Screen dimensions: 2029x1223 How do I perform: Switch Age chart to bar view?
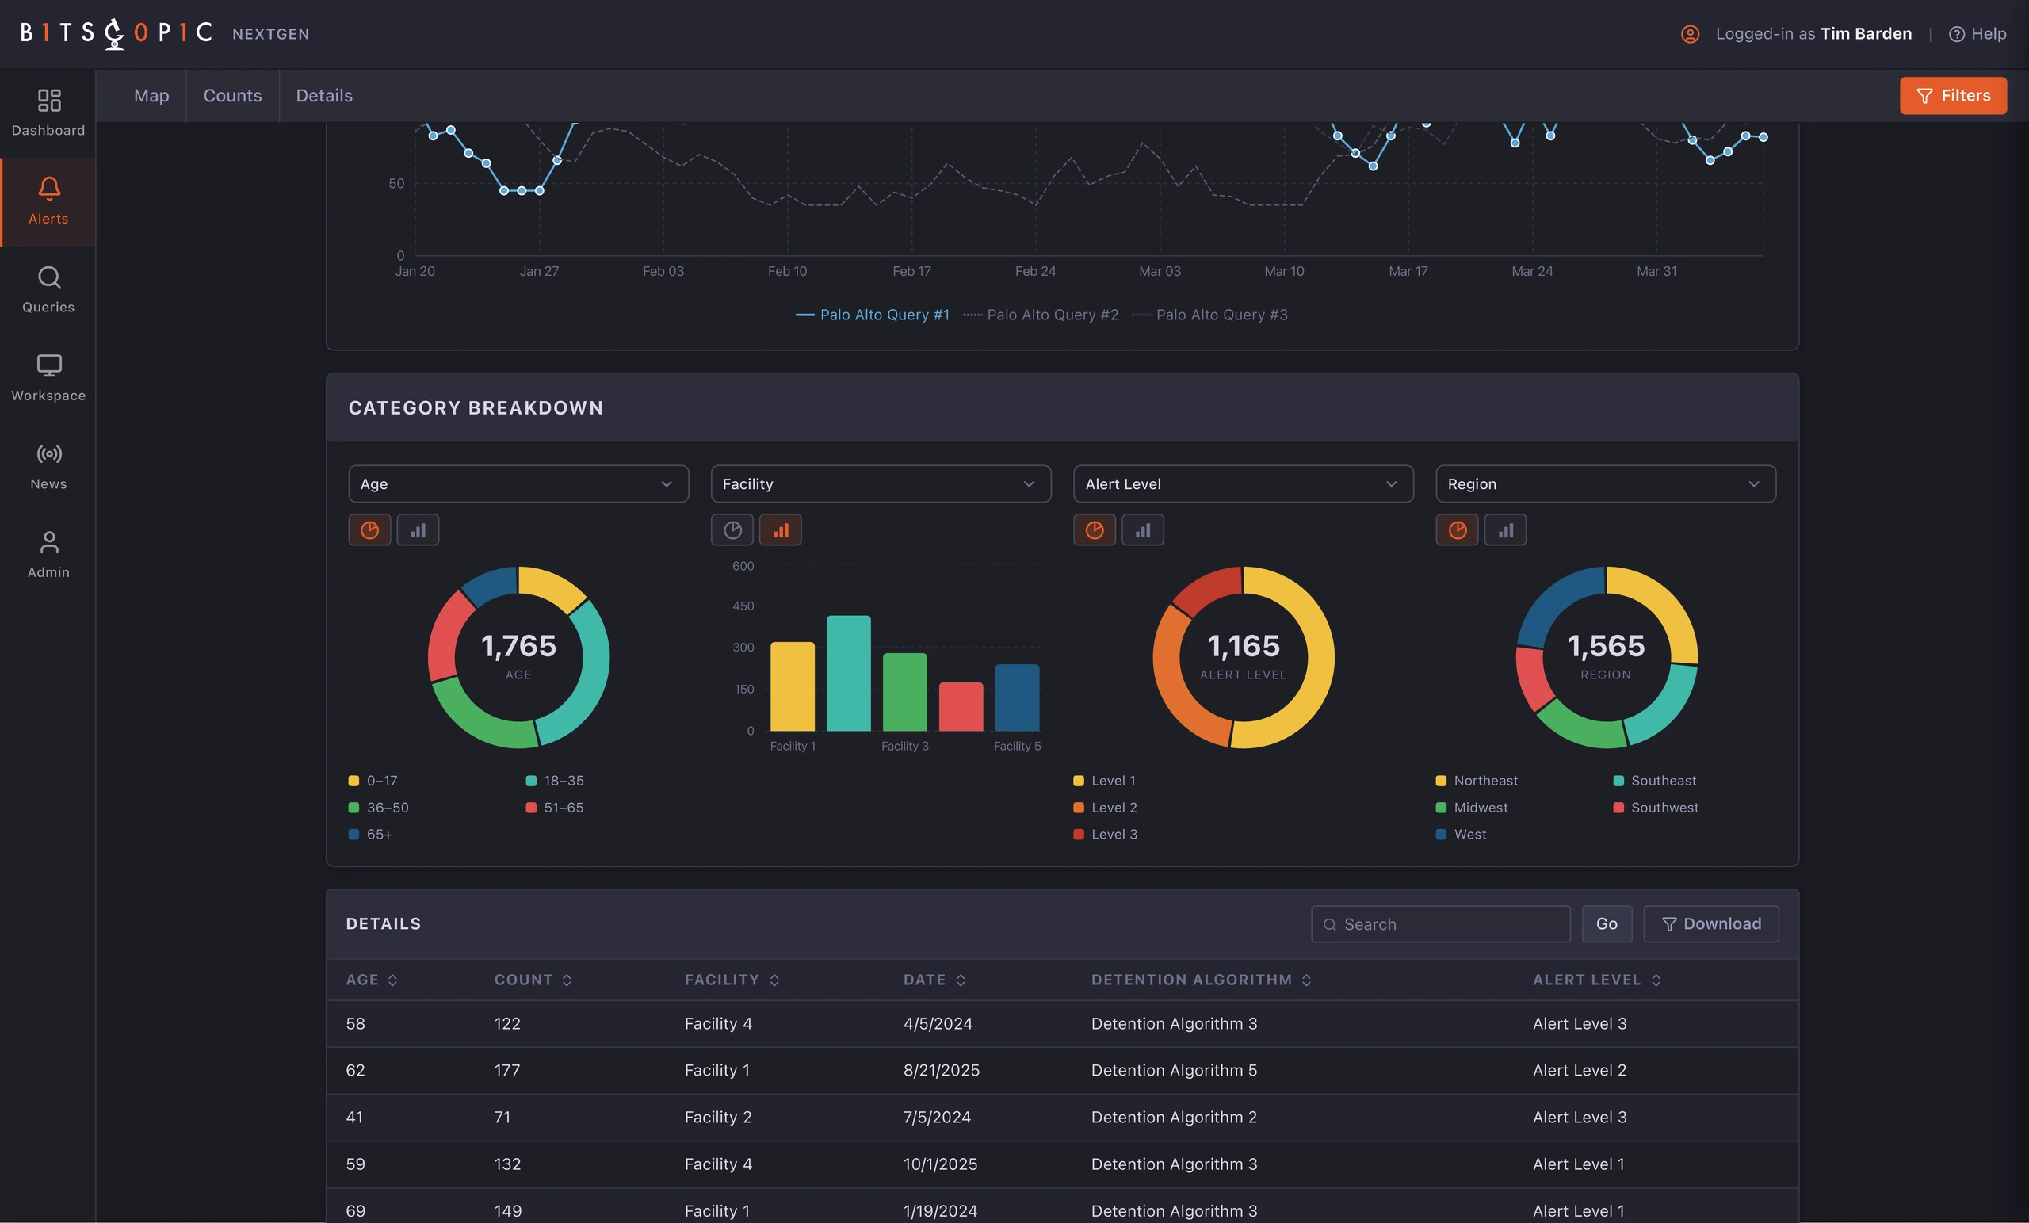point(418,530)
